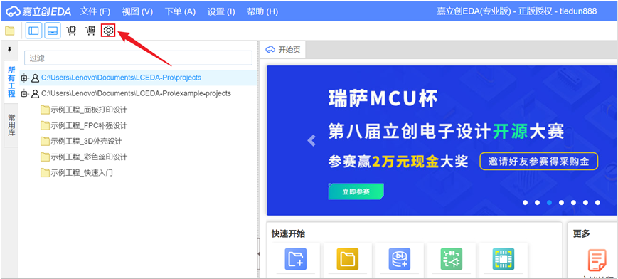Switch to the 常用库 side tab
The width and height of the screenshot is (618, 279).
point(11,125)
